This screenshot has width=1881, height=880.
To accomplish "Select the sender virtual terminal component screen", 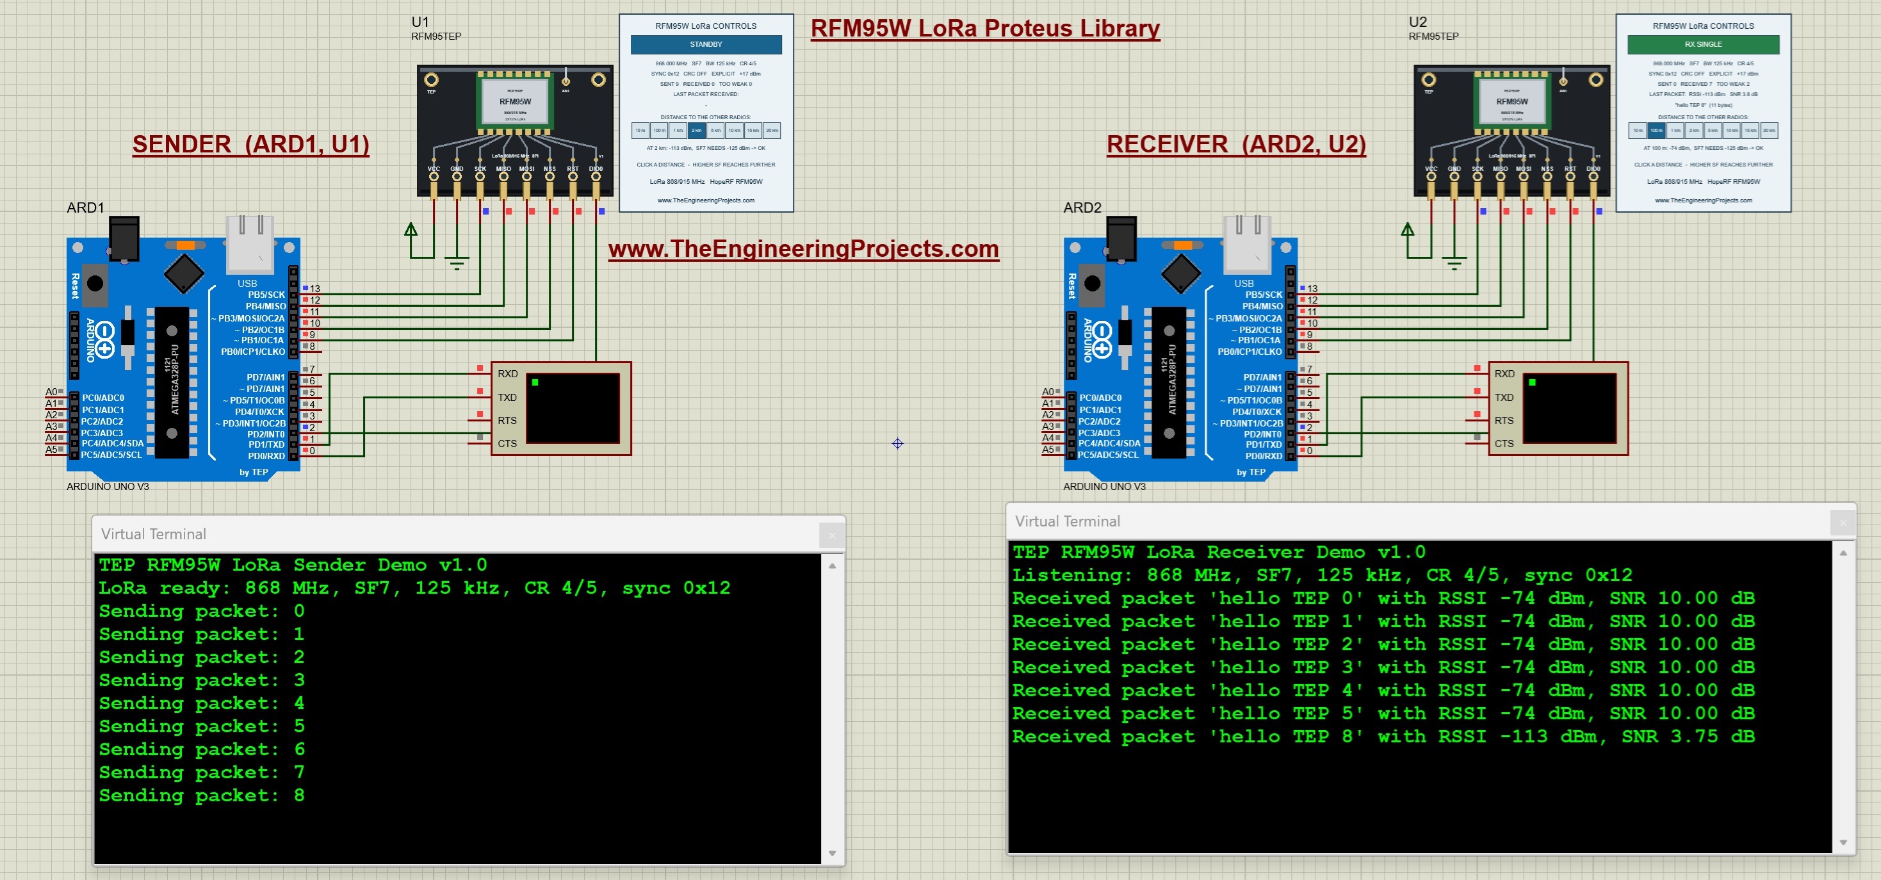I will pos(573,408).
